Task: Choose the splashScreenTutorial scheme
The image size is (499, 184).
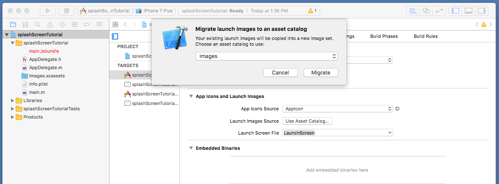Action: click(105, 11)
